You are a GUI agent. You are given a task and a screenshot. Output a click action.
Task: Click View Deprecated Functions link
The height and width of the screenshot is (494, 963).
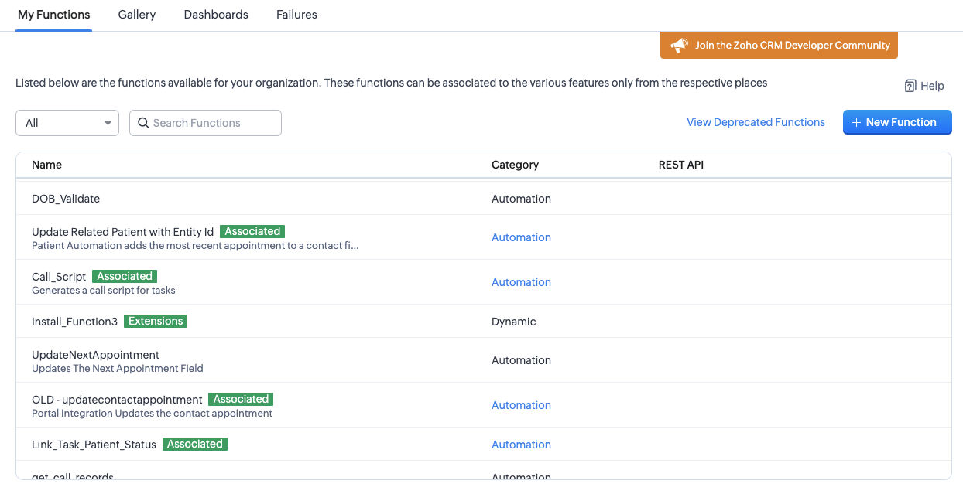click(756, 122)
